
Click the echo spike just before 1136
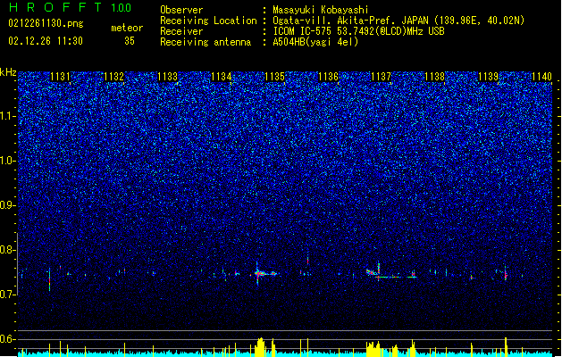(307, 262)
